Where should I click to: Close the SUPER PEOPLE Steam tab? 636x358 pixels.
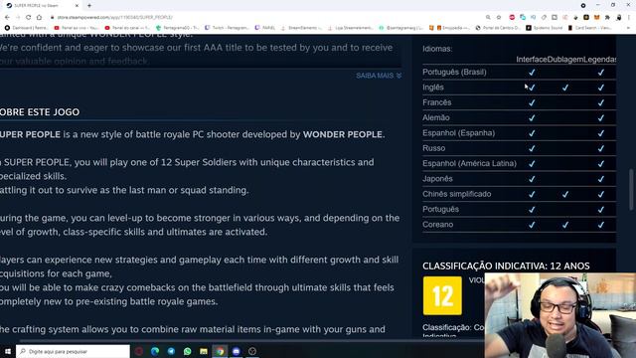77,6
